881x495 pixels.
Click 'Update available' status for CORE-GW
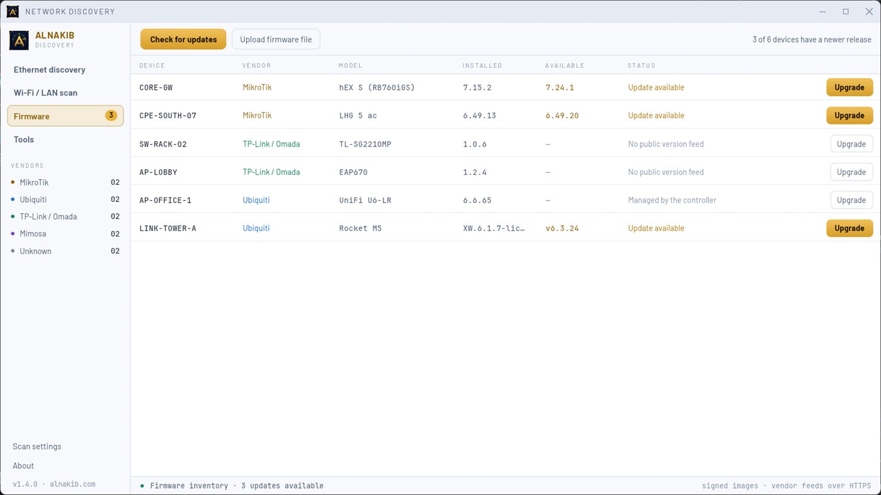(x=656, y=87)
